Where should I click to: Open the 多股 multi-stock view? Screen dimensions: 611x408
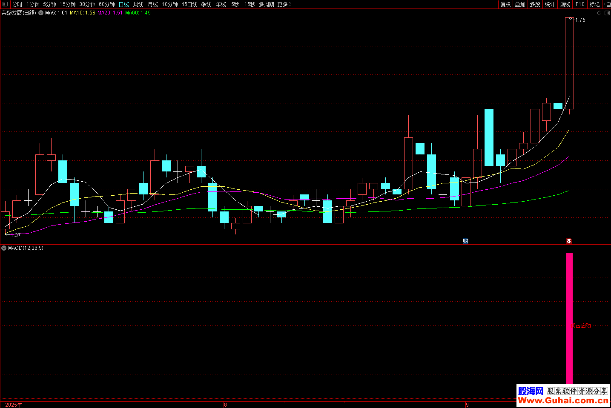535,4
